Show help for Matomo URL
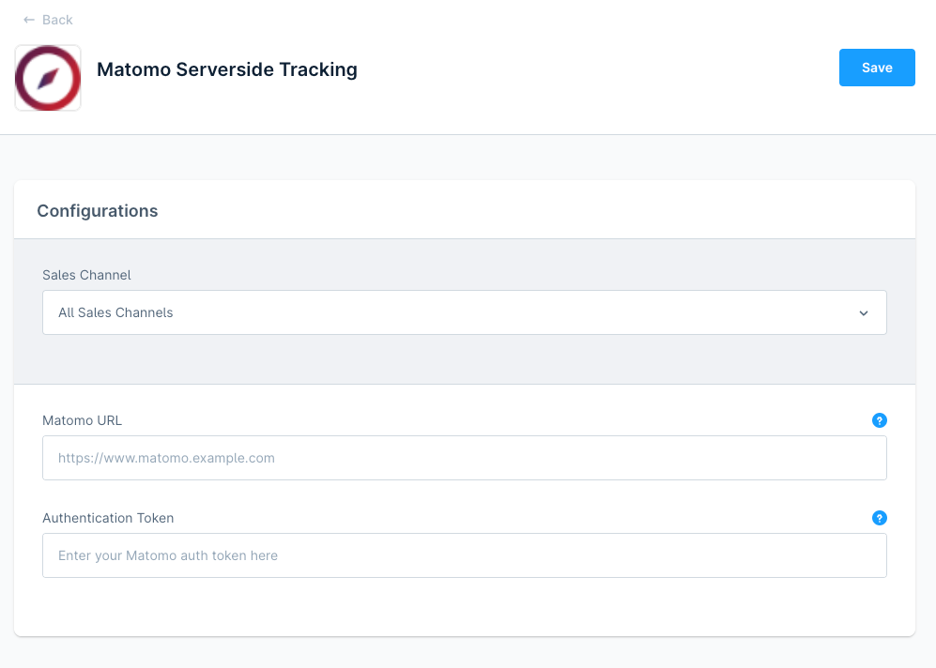The image size is (936, 668). pos(880,420)
